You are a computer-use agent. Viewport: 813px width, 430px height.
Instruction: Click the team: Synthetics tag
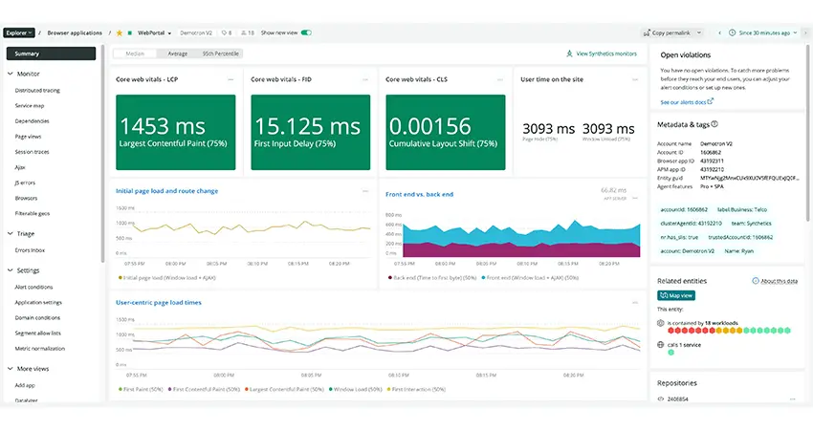coord(751,224)
